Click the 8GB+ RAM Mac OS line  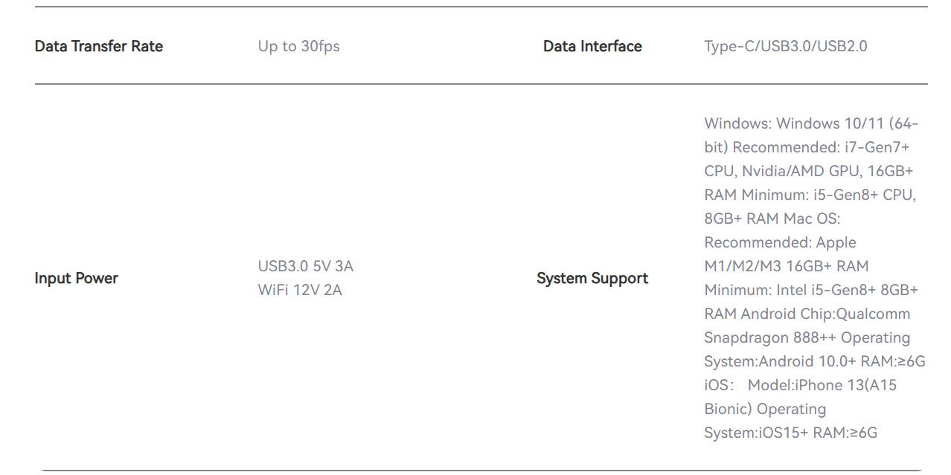click(772, 219)
